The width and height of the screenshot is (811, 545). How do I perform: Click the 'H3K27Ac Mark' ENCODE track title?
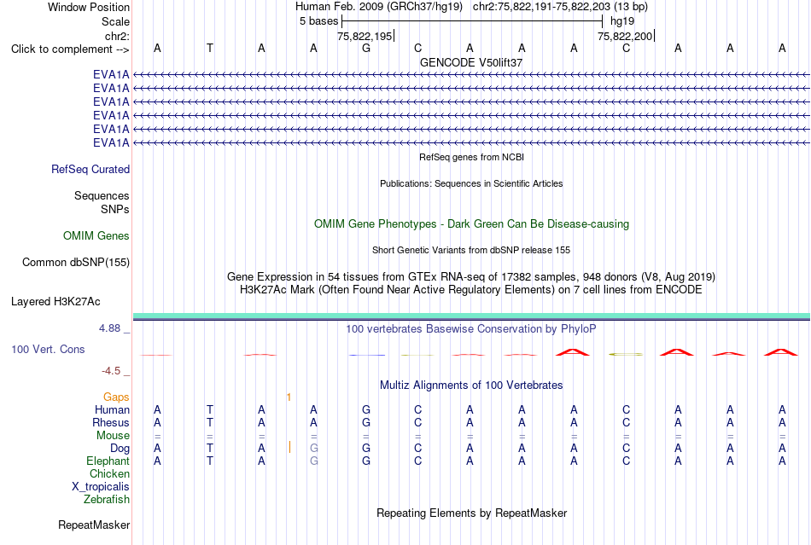point(471,290)
